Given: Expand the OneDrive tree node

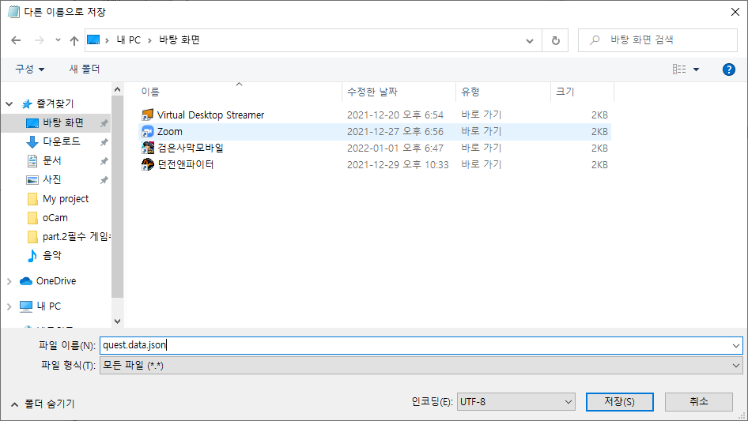Looking at the screenshot, I should tap(9, 281).
